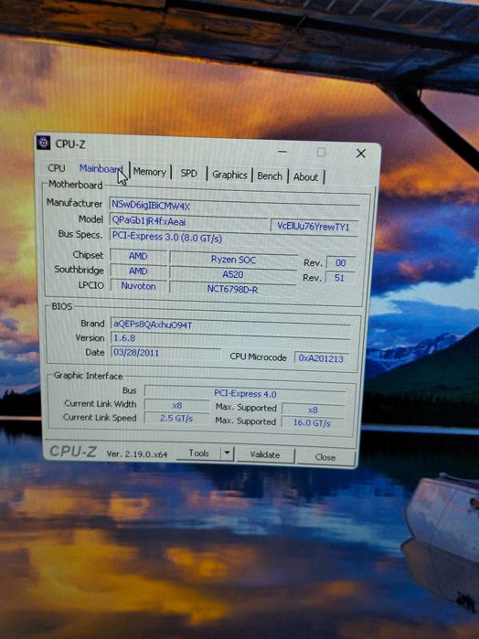Viewport: 479px width, 639px height.
Task: Click the Southbridge A520 field
Action: pyautogui.click(x=233, y=274)
